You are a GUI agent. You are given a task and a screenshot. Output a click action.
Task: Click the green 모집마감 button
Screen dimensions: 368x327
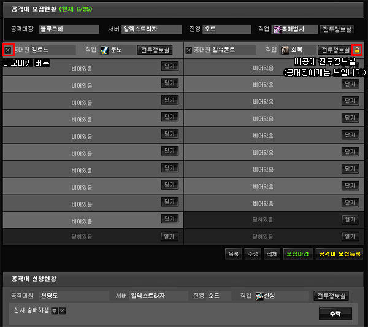click(299, 253)
